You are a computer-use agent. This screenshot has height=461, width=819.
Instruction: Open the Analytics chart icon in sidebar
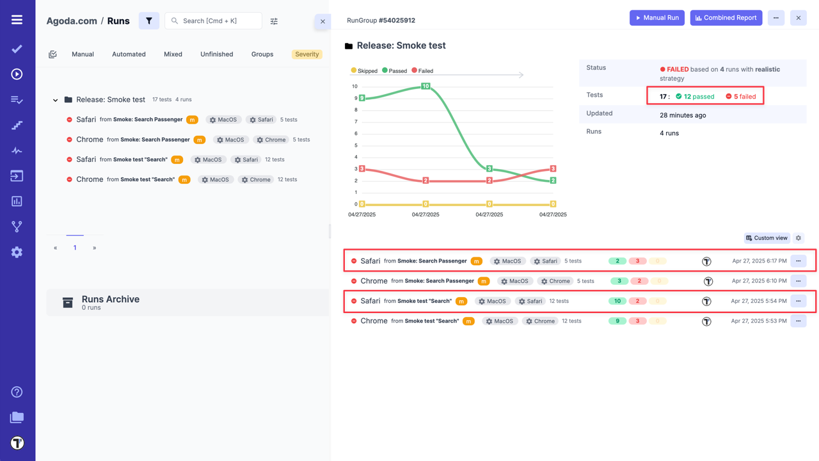click(x=17, y=201)
